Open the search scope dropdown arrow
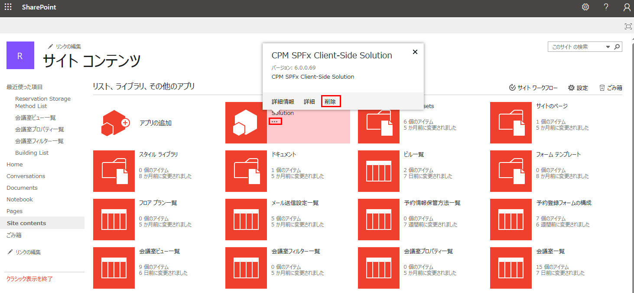The height and width of the screenshot is (293, 634). point(608,47)
